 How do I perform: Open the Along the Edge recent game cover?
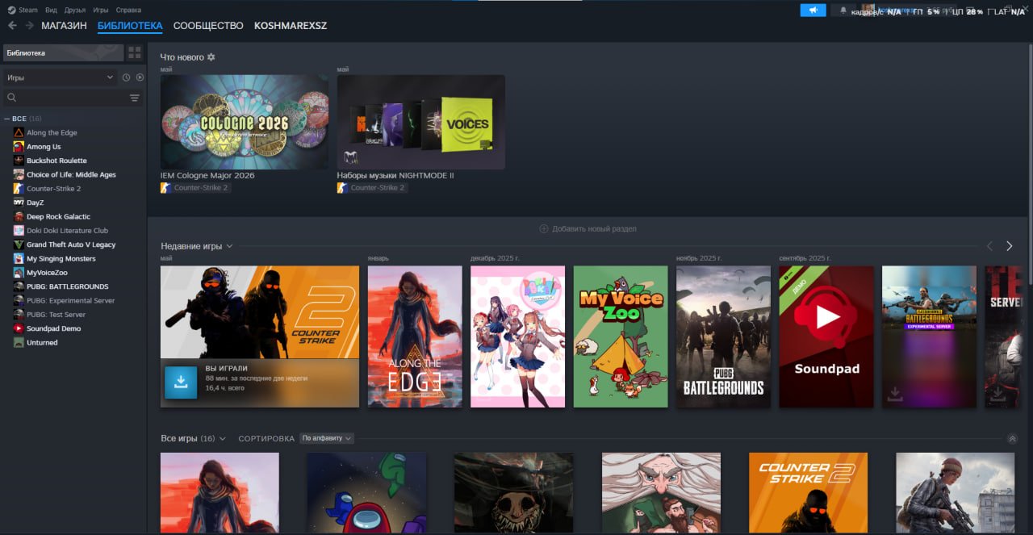click(x=415, y=336)
